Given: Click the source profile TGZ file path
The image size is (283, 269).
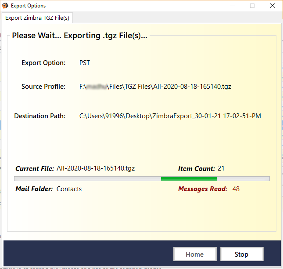Looking at the screenshot, I should pos(155,87).
